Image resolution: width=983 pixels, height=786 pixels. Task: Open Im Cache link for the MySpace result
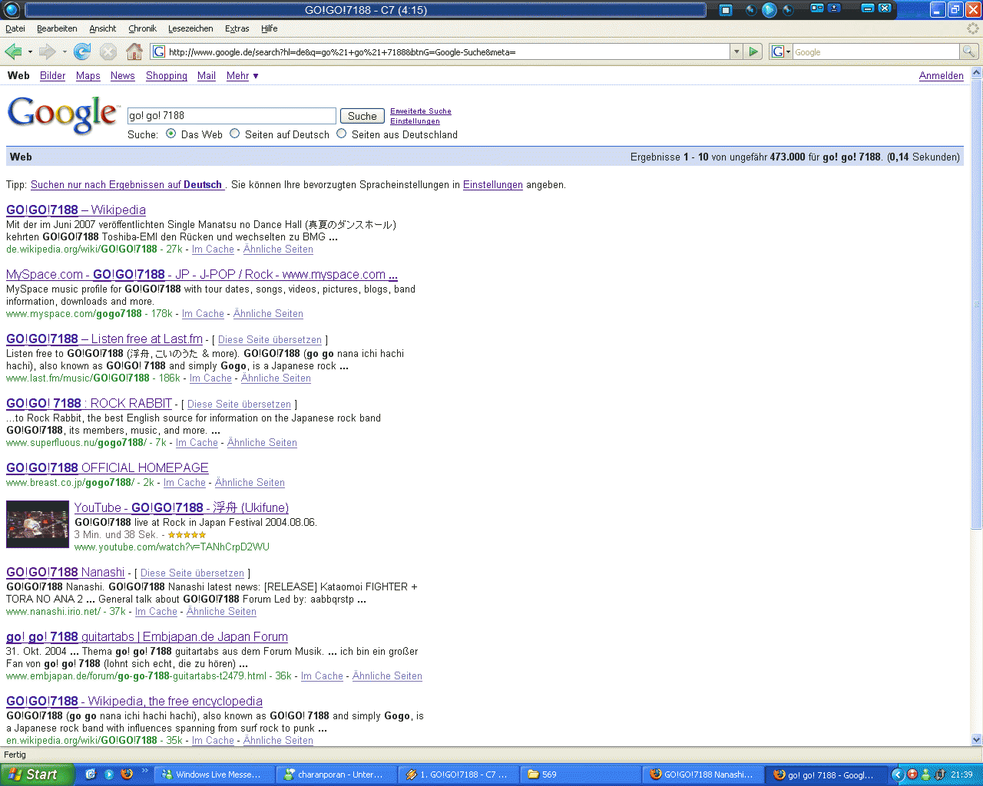point(203,314)
